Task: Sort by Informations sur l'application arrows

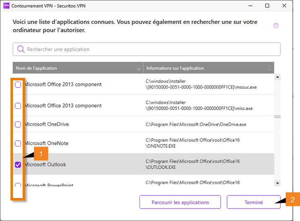Action: [269, 68]
